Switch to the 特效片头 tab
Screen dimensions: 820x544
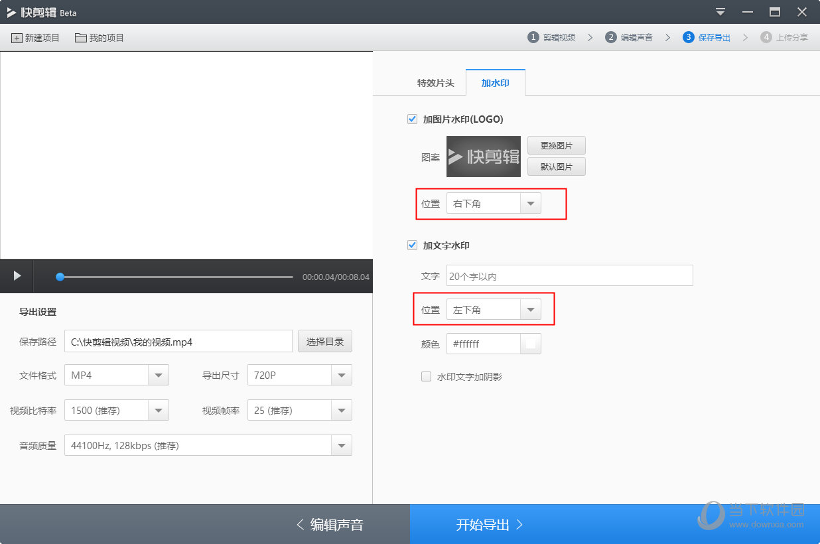435,83
